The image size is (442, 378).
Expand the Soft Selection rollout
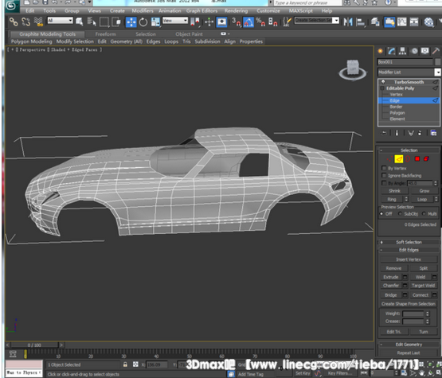(409, 242)
